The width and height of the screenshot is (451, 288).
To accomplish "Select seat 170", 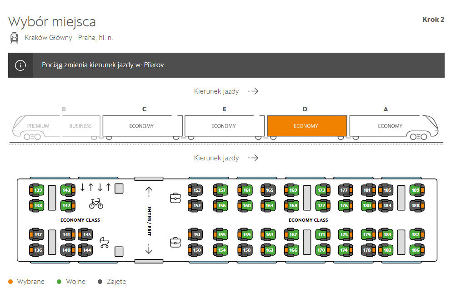I will pos(323,250).
